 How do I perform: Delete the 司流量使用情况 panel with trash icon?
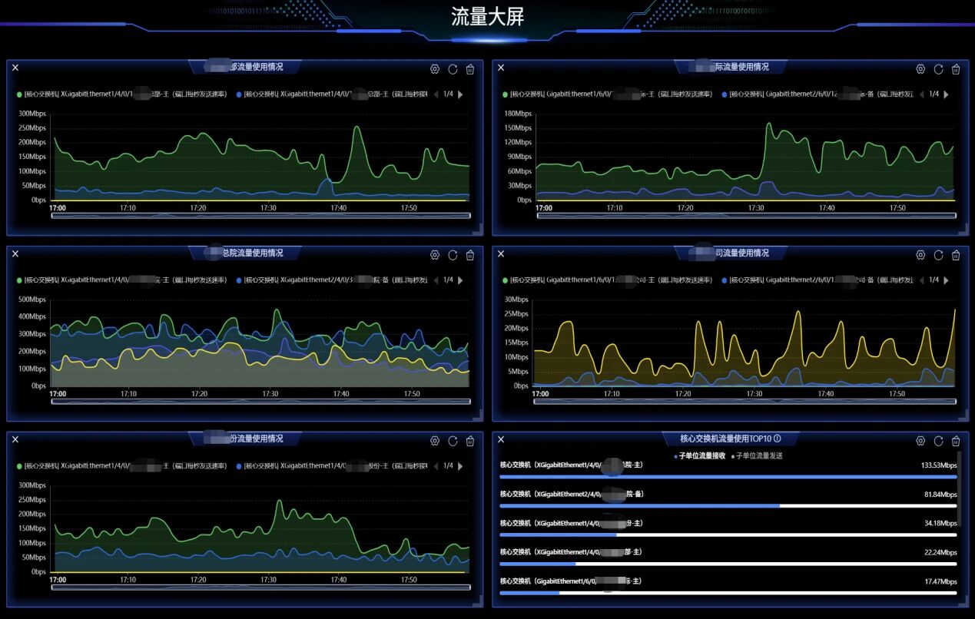956,255
